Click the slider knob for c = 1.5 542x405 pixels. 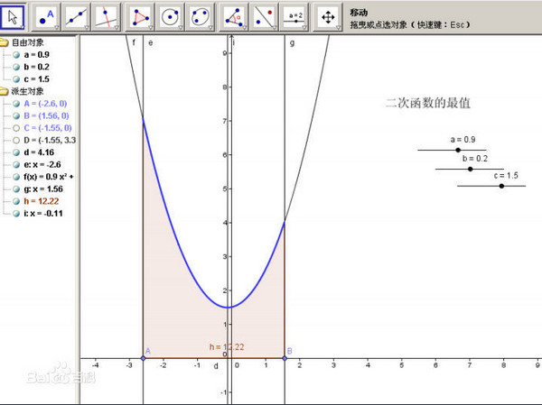tap(501, 186)
